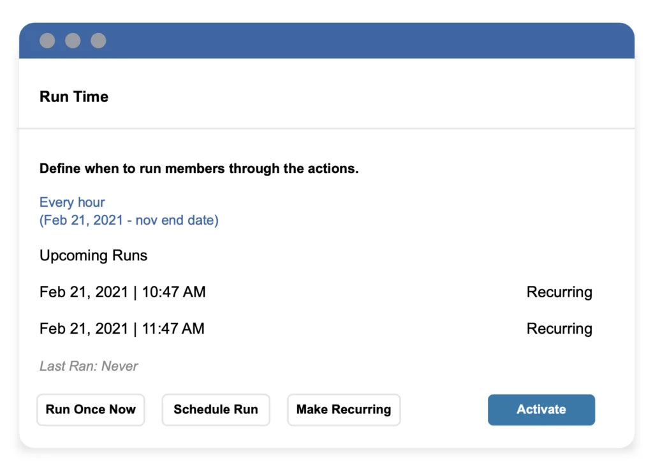This screenshot has height=467, width=653.
Task: Click the Last Ran: Never status text
Action: [89, 366]
